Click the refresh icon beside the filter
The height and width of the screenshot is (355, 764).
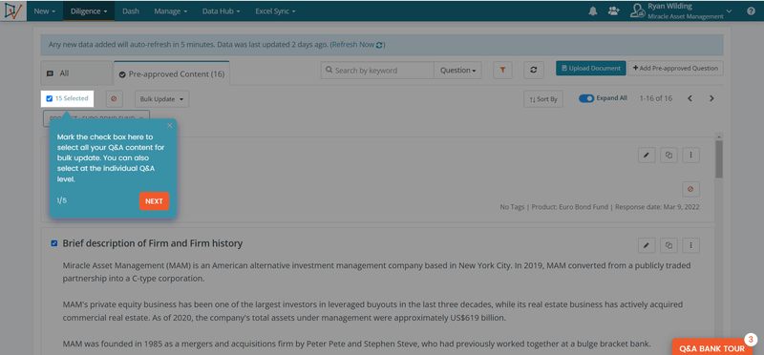point(534,70)
